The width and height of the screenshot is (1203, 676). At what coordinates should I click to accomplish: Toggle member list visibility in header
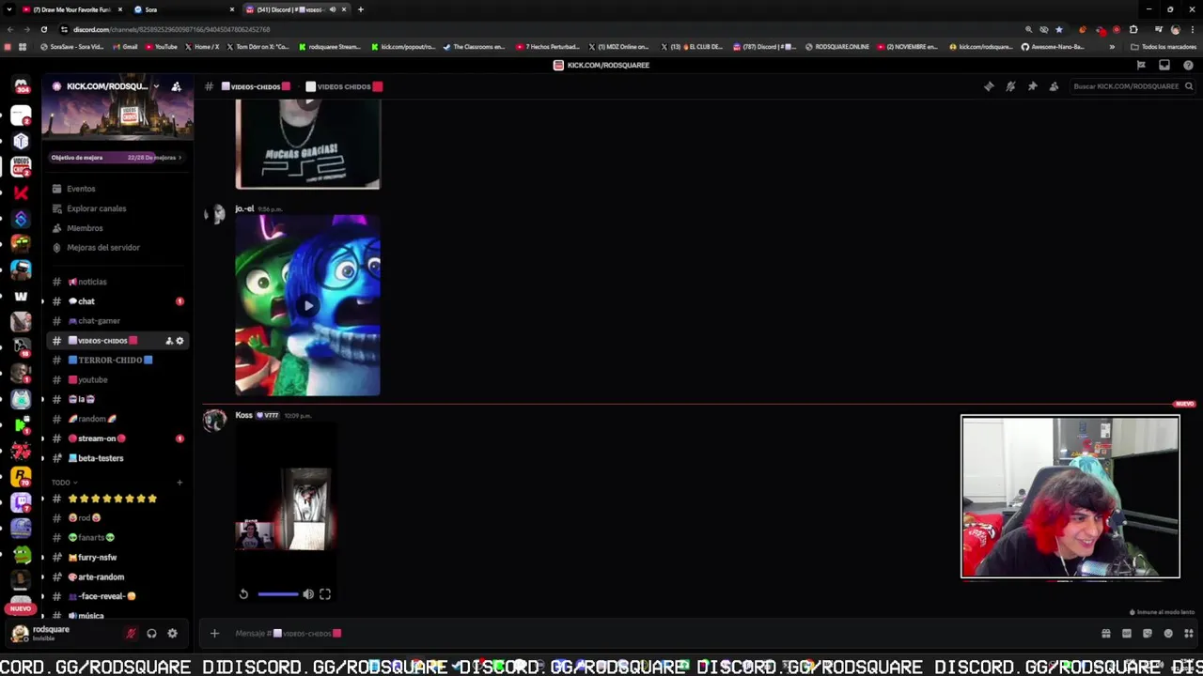[x=1054, y=86]
